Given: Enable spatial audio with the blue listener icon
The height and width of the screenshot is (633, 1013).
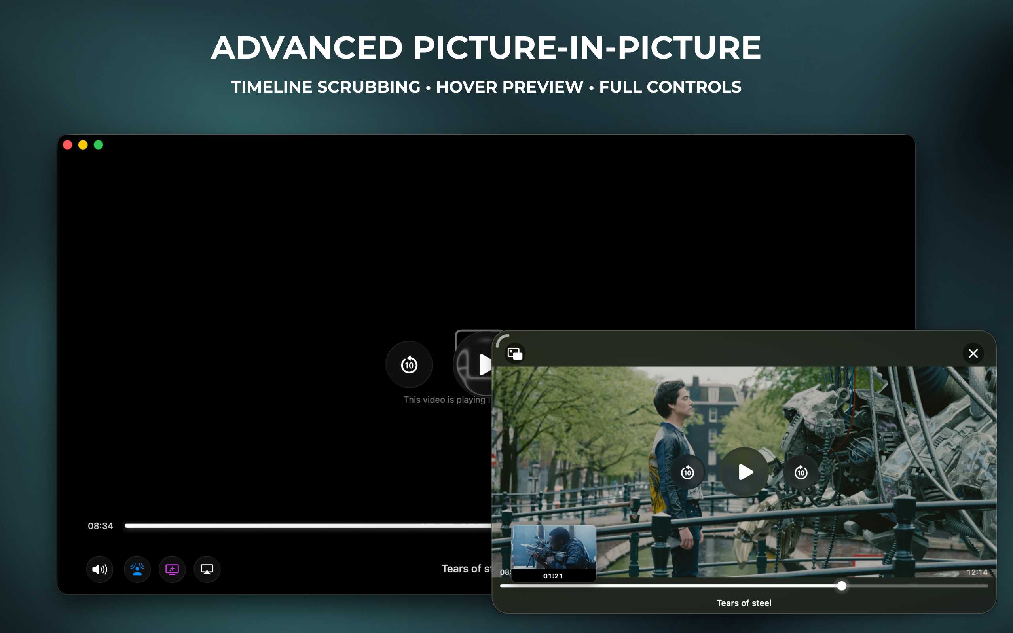Looking at the screenshot, I should (137, 569).
